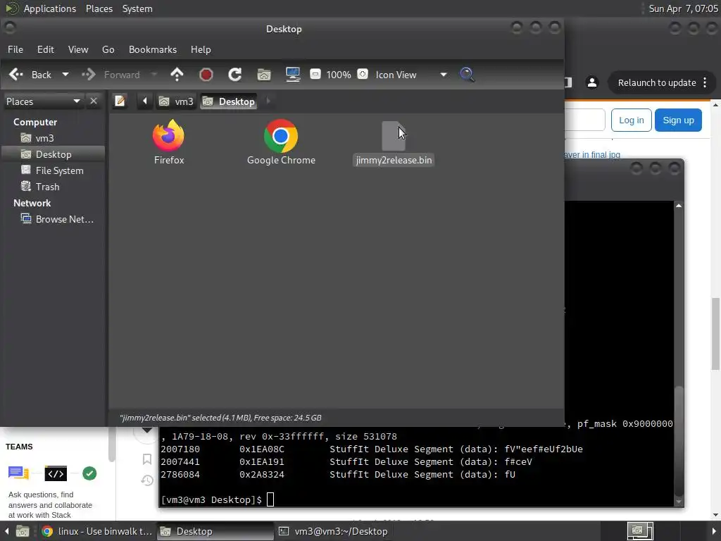
Task: Open the File menu
Action: 15,49
